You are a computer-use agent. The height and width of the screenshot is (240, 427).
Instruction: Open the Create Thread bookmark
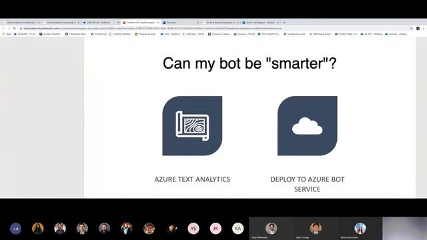(x=346, y=34)
